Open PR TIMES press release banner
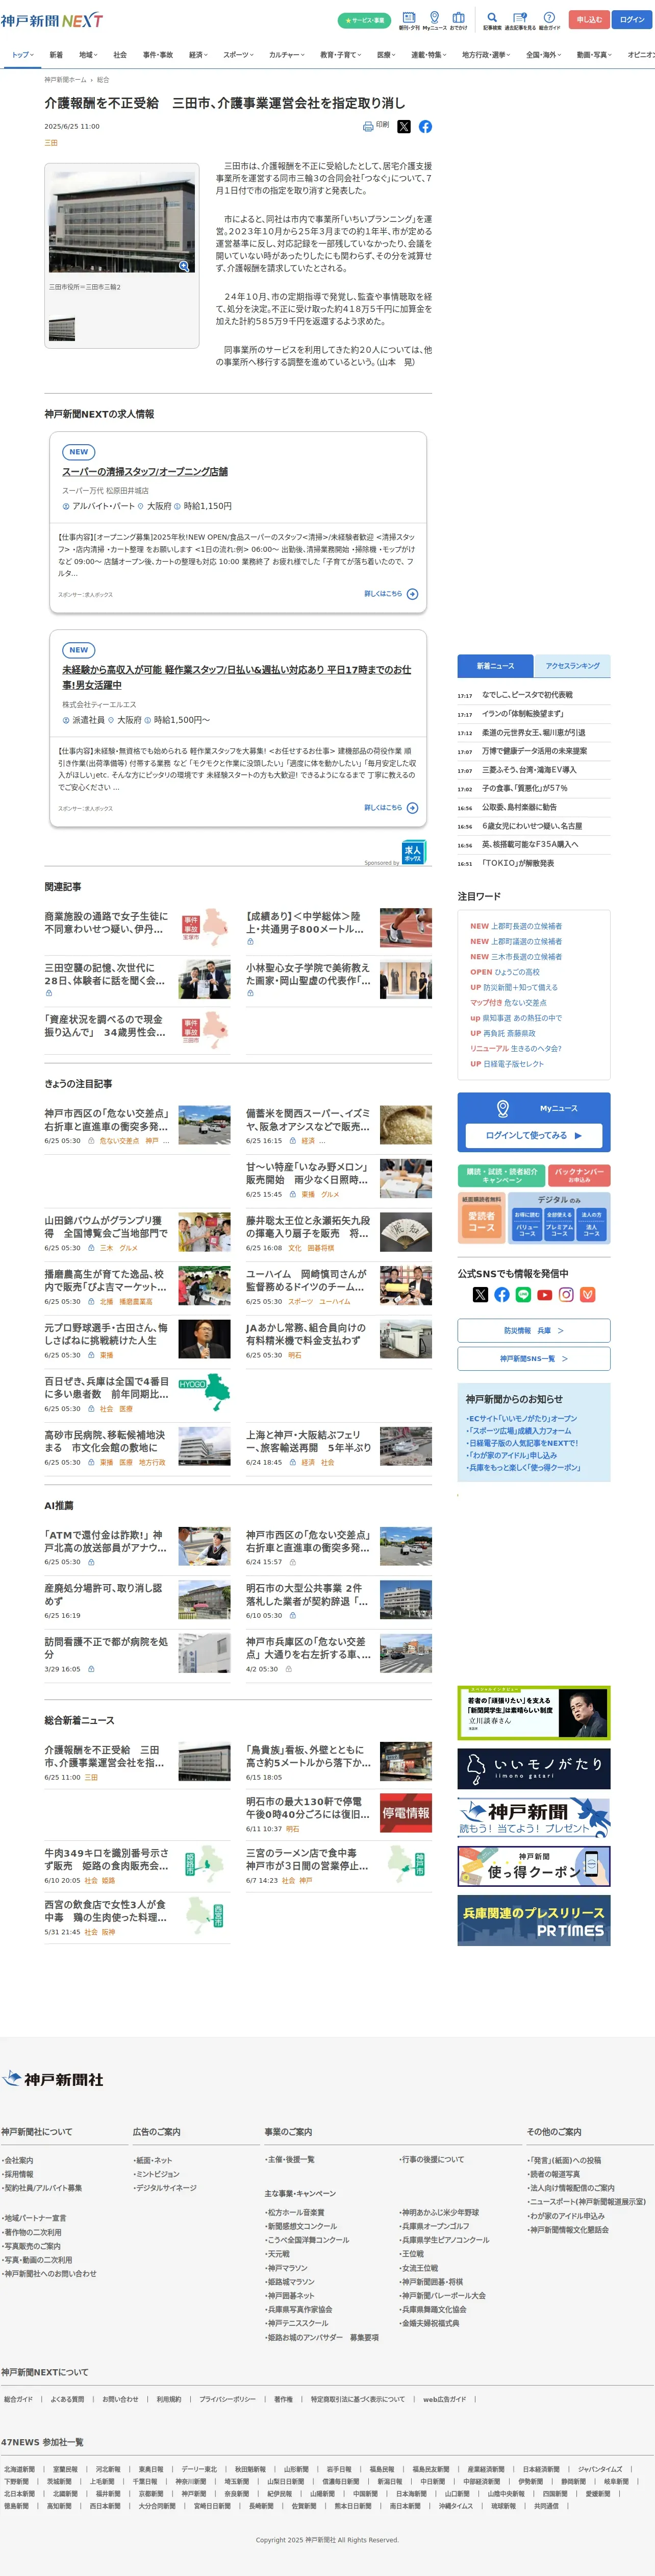Screen dimensions: 655x2576 click(534, 1921)
